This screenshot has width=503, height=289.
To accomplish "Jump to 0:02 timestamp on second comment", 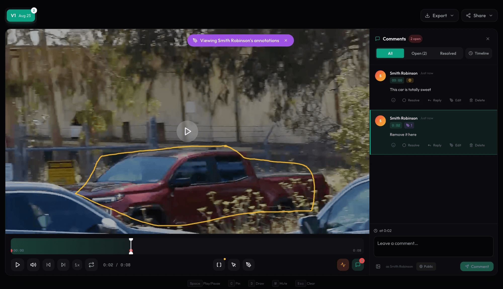I will pyautogui.click(x=396, y=126).
